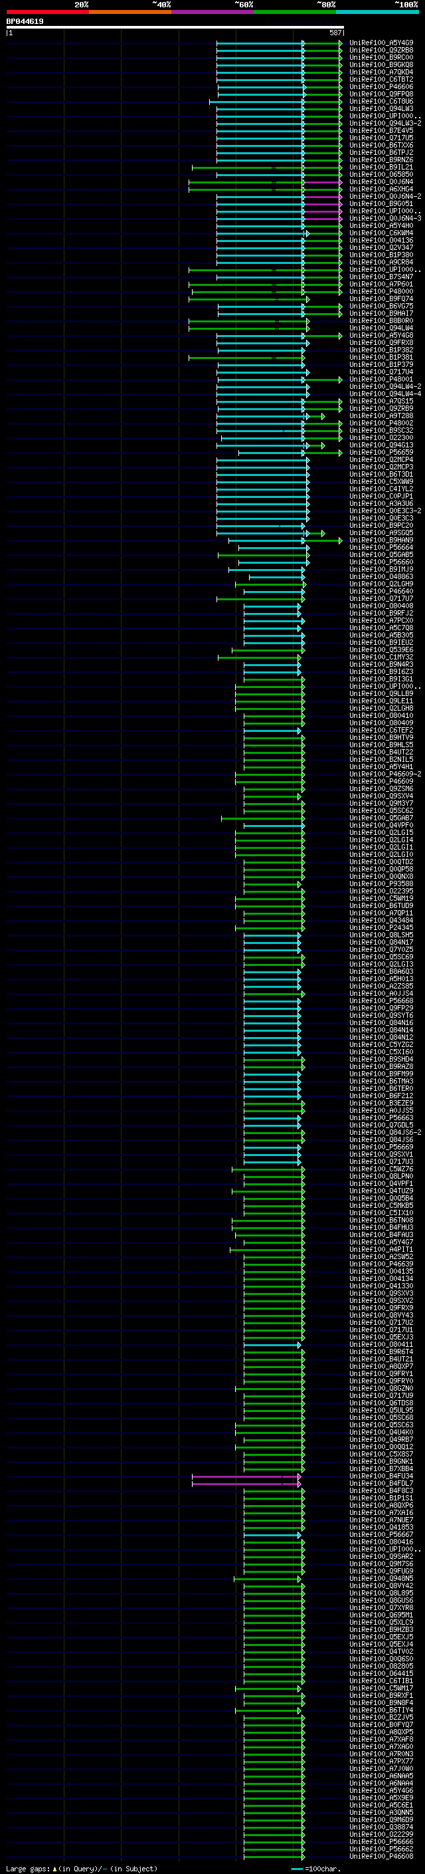Open hit UniRef100_B9SC32
The image size is (425, 1874).
[x=381, y=430]
